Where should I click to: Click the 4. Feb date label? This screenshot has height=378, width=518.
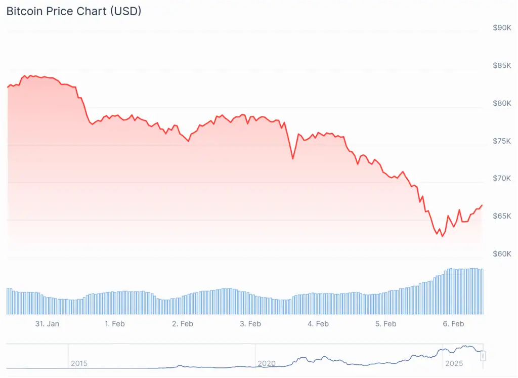[318, 324]
